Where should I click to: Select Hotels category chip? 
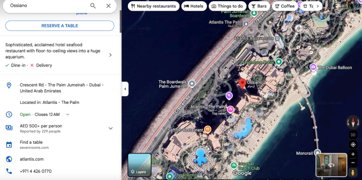(x=194, y=6)
